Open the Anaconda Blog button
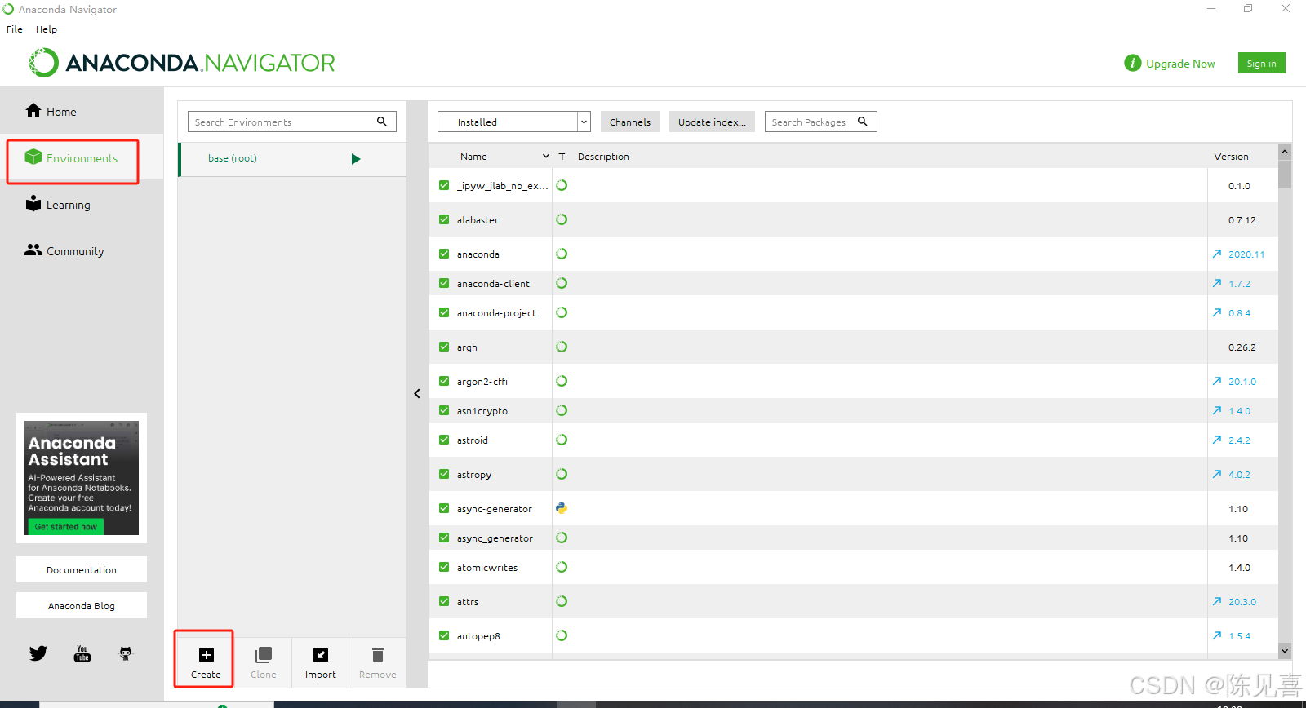Screen dimensions: 1306x708 82,605
